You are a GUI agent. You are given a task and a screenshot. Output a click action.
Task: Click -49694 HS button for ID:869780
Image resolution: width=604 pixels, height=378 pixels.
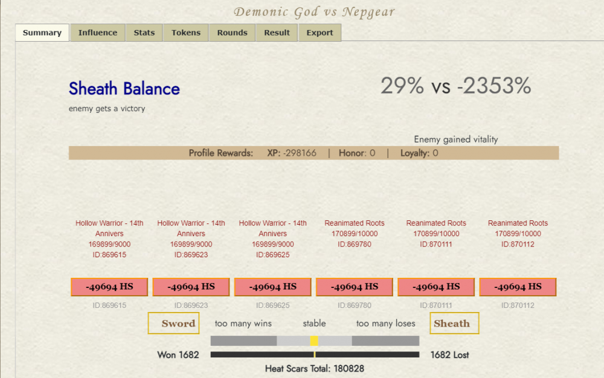[355, 287]
